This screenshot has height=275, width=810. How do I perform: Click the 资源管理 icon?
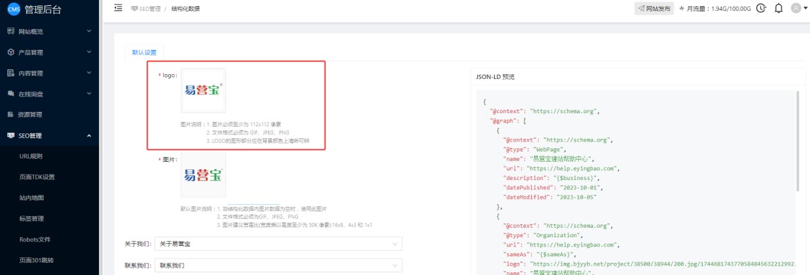[11, 115]
